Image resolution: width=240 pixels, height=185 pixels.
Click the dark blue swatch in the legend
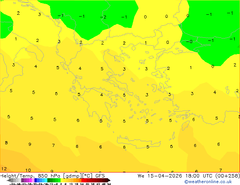(36, 180)
